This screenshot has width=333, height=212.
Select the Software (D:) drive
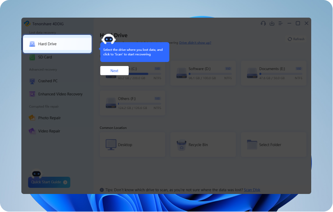coord(203,73)
